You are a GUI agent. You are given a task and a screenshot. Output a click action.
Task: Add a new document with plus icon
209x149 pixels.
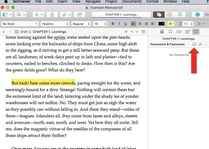(36, 15)
